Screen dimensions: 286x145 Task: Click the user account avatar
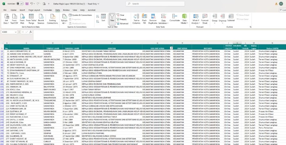[x=281, y=4]
